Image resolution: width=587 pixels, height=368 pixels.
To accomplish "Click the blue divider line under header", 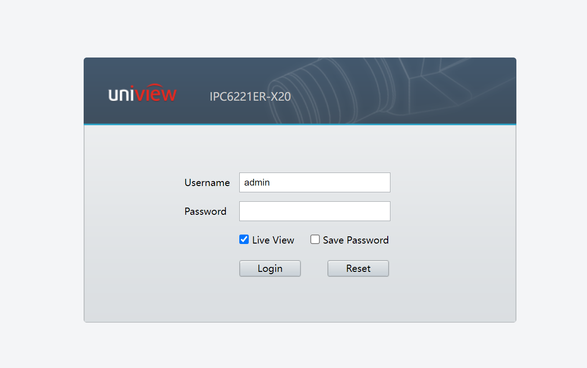I will click(300, 124).
